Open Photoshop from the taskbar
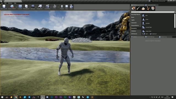 52,97
